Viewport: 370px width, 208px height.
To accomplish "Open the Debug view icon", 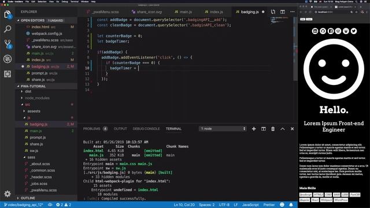I will click(8, 59).
